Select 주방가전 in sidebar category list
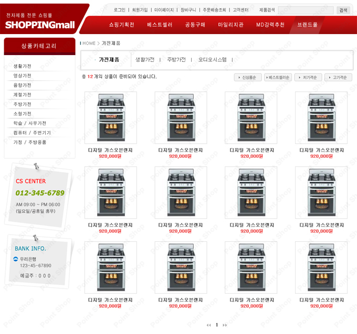Image resolution: width=357 pixels, height=334 pixels. coord(22,104)
